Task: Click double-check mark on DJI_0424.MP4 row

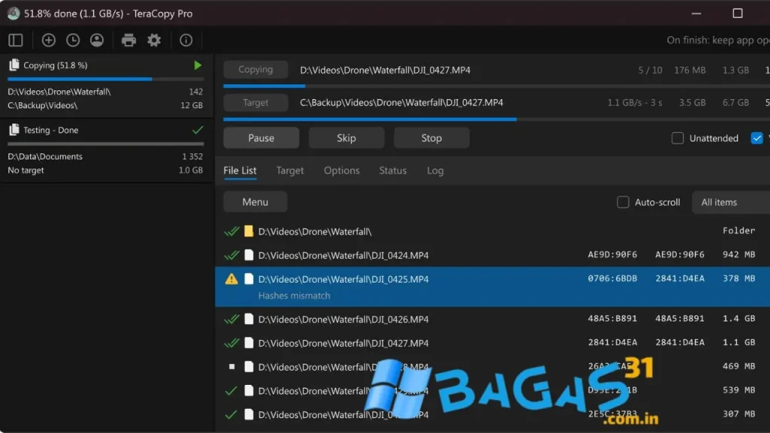Action: [232, 256]
